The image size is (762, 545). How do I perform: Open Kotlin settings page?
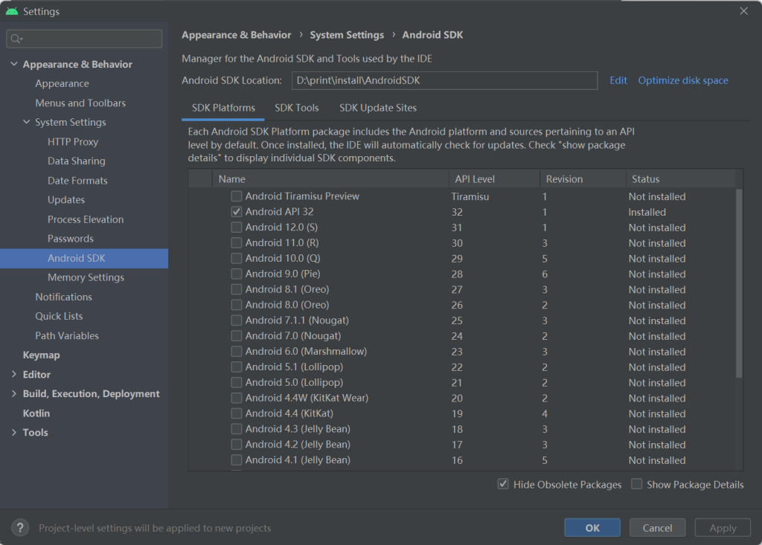pos(36,413)
